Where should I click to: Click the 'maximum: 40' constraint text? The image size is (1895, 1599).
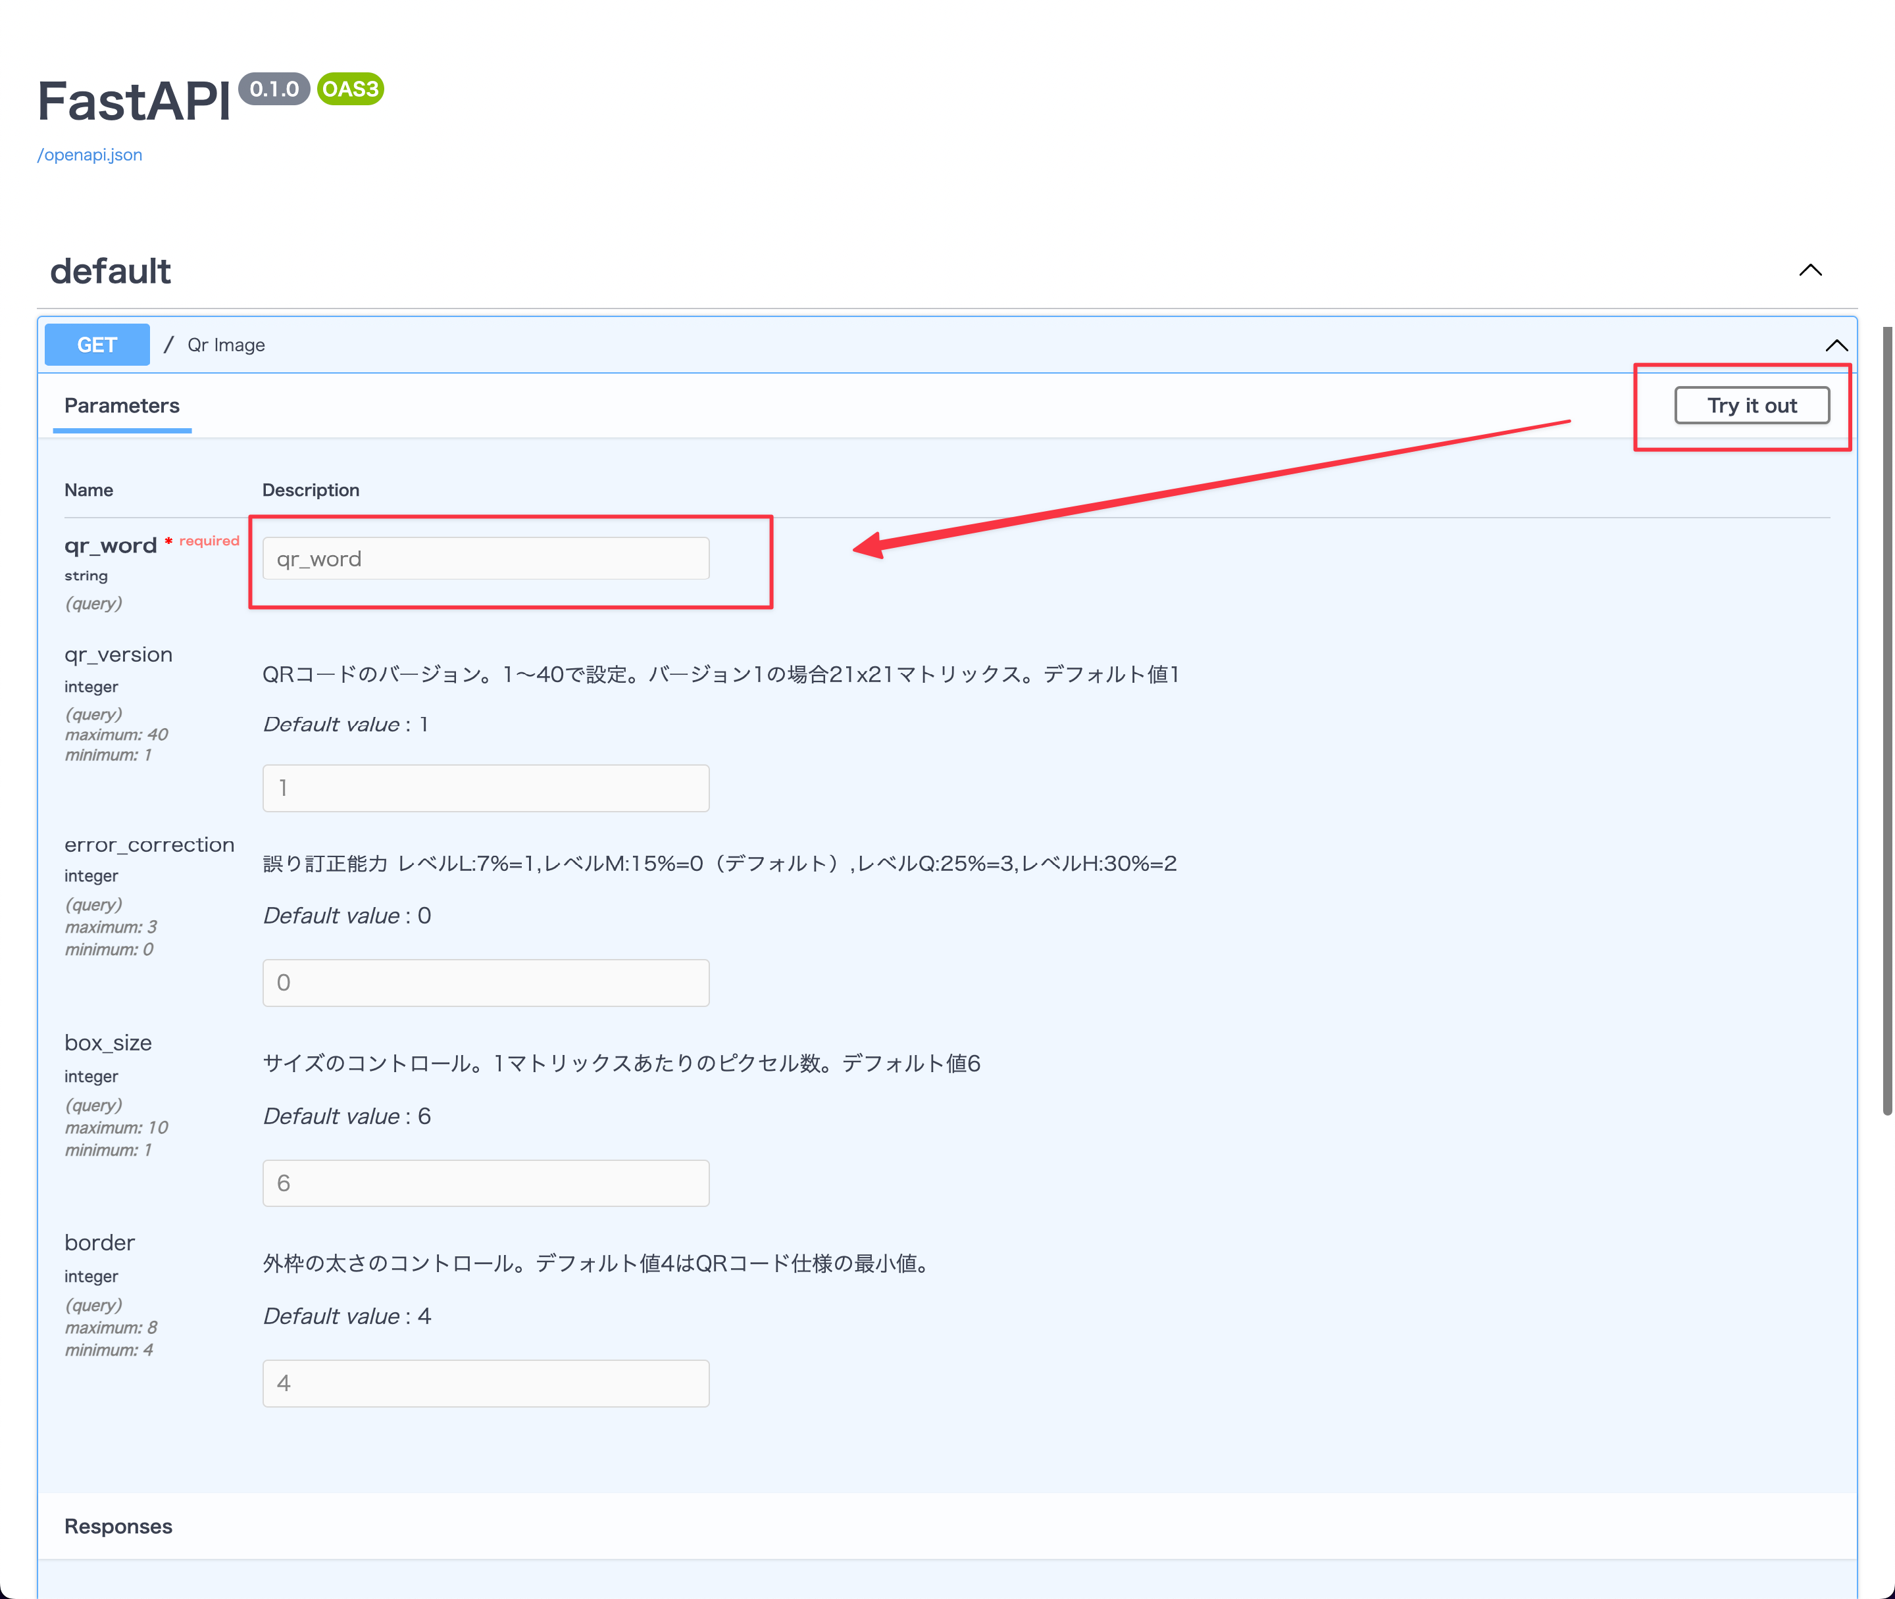click(117, 735)
